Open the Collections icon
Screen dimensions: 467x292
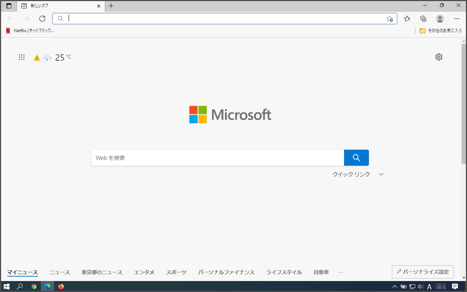point(423,19)
